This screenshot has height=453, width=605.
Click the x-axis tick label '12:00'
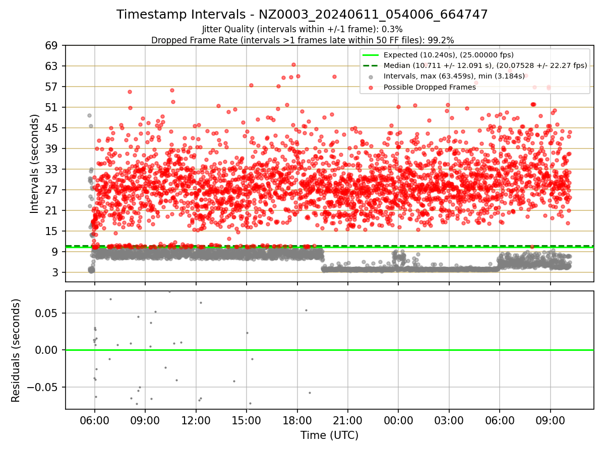click(x=196, y=420)
